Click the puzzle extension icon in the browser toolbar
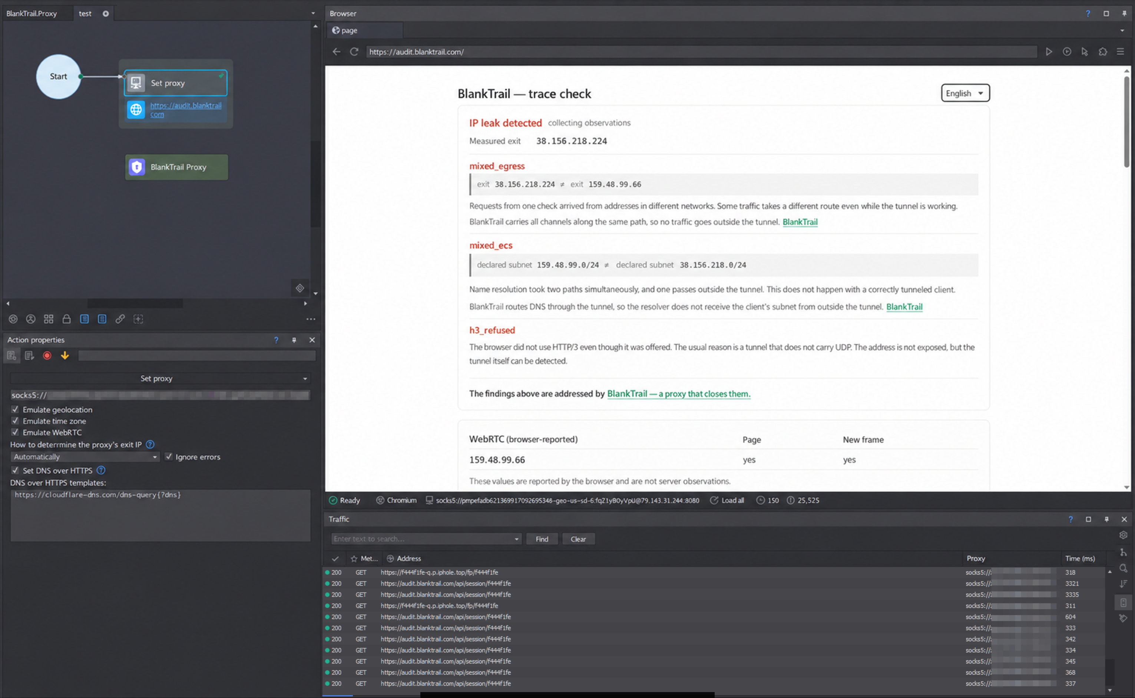This screenshot has width=1135, height=698. pos(1103,52)
